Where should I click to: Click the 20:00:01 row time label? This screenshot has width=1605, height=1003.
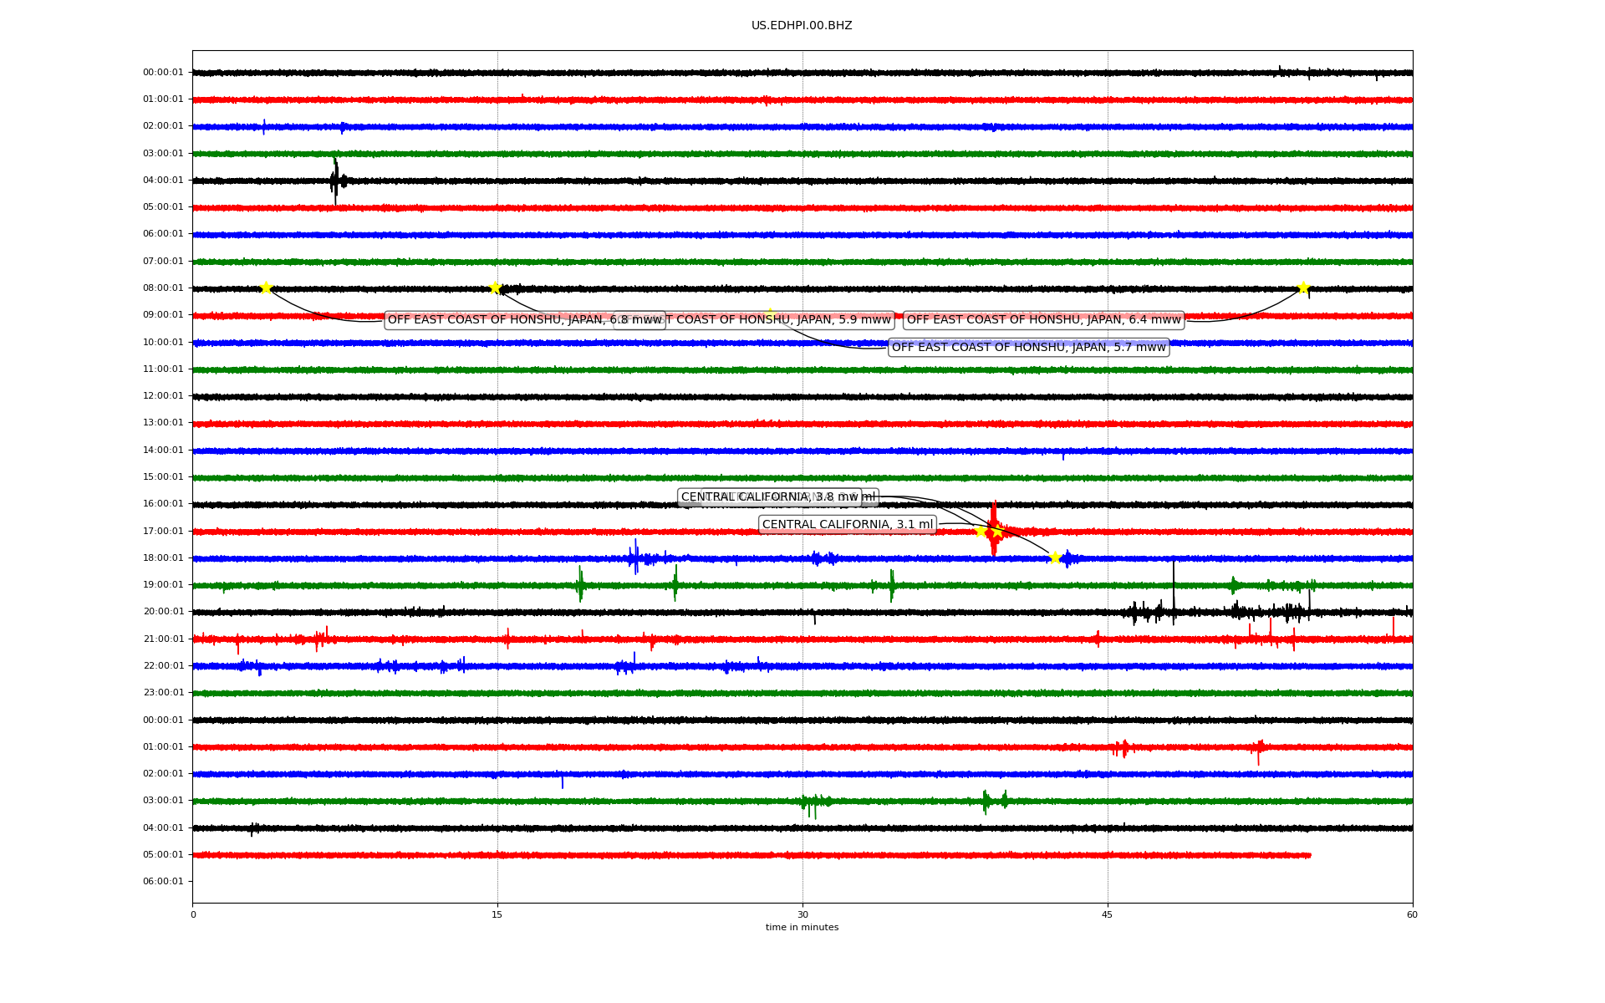pos(163,611)
